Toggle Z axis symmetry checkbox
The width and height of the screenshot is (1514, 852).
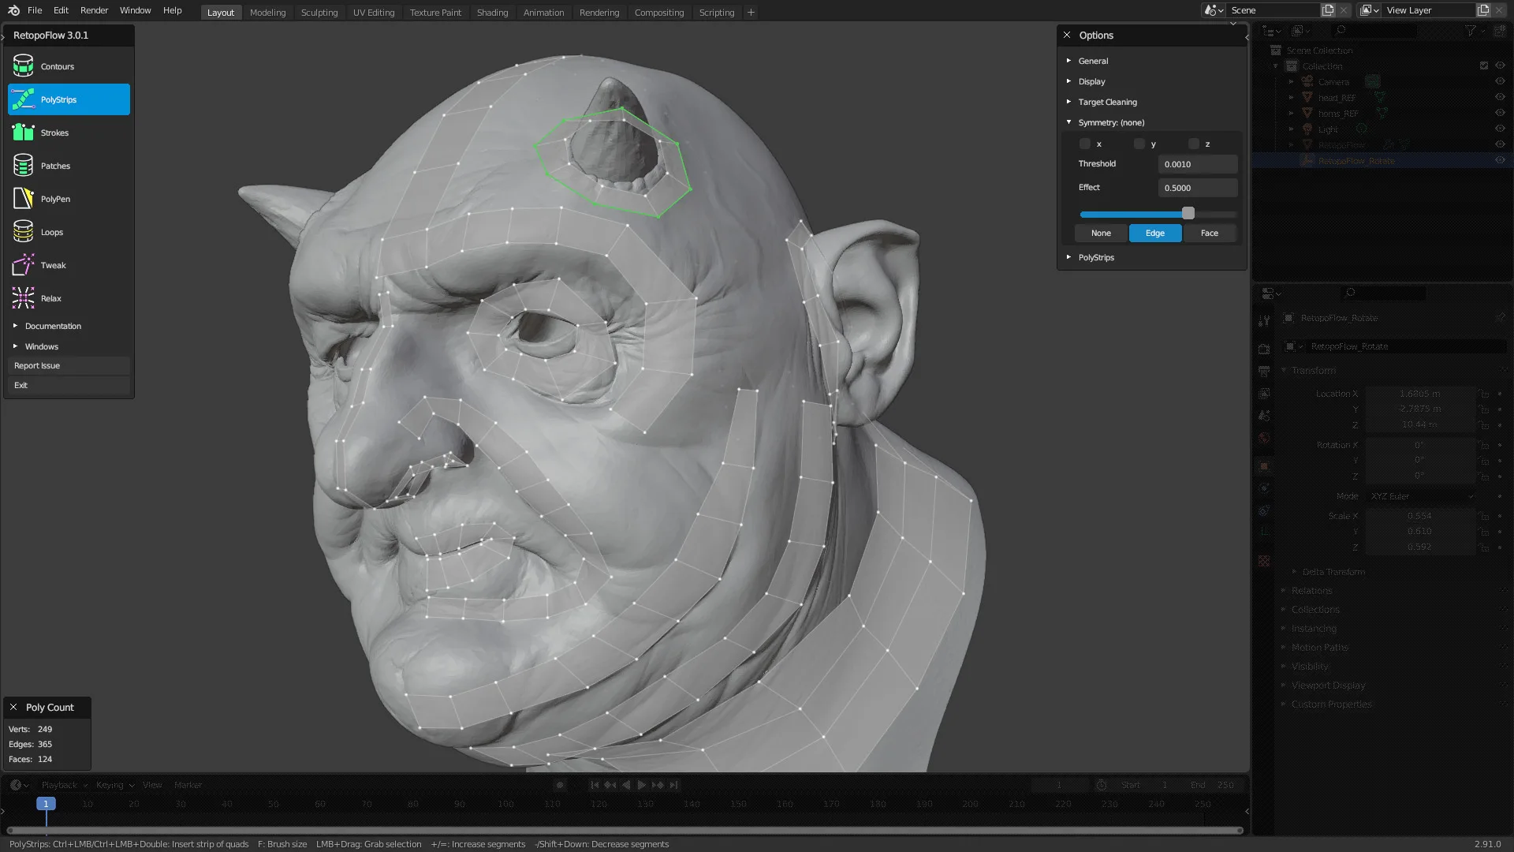point(1194,144)
